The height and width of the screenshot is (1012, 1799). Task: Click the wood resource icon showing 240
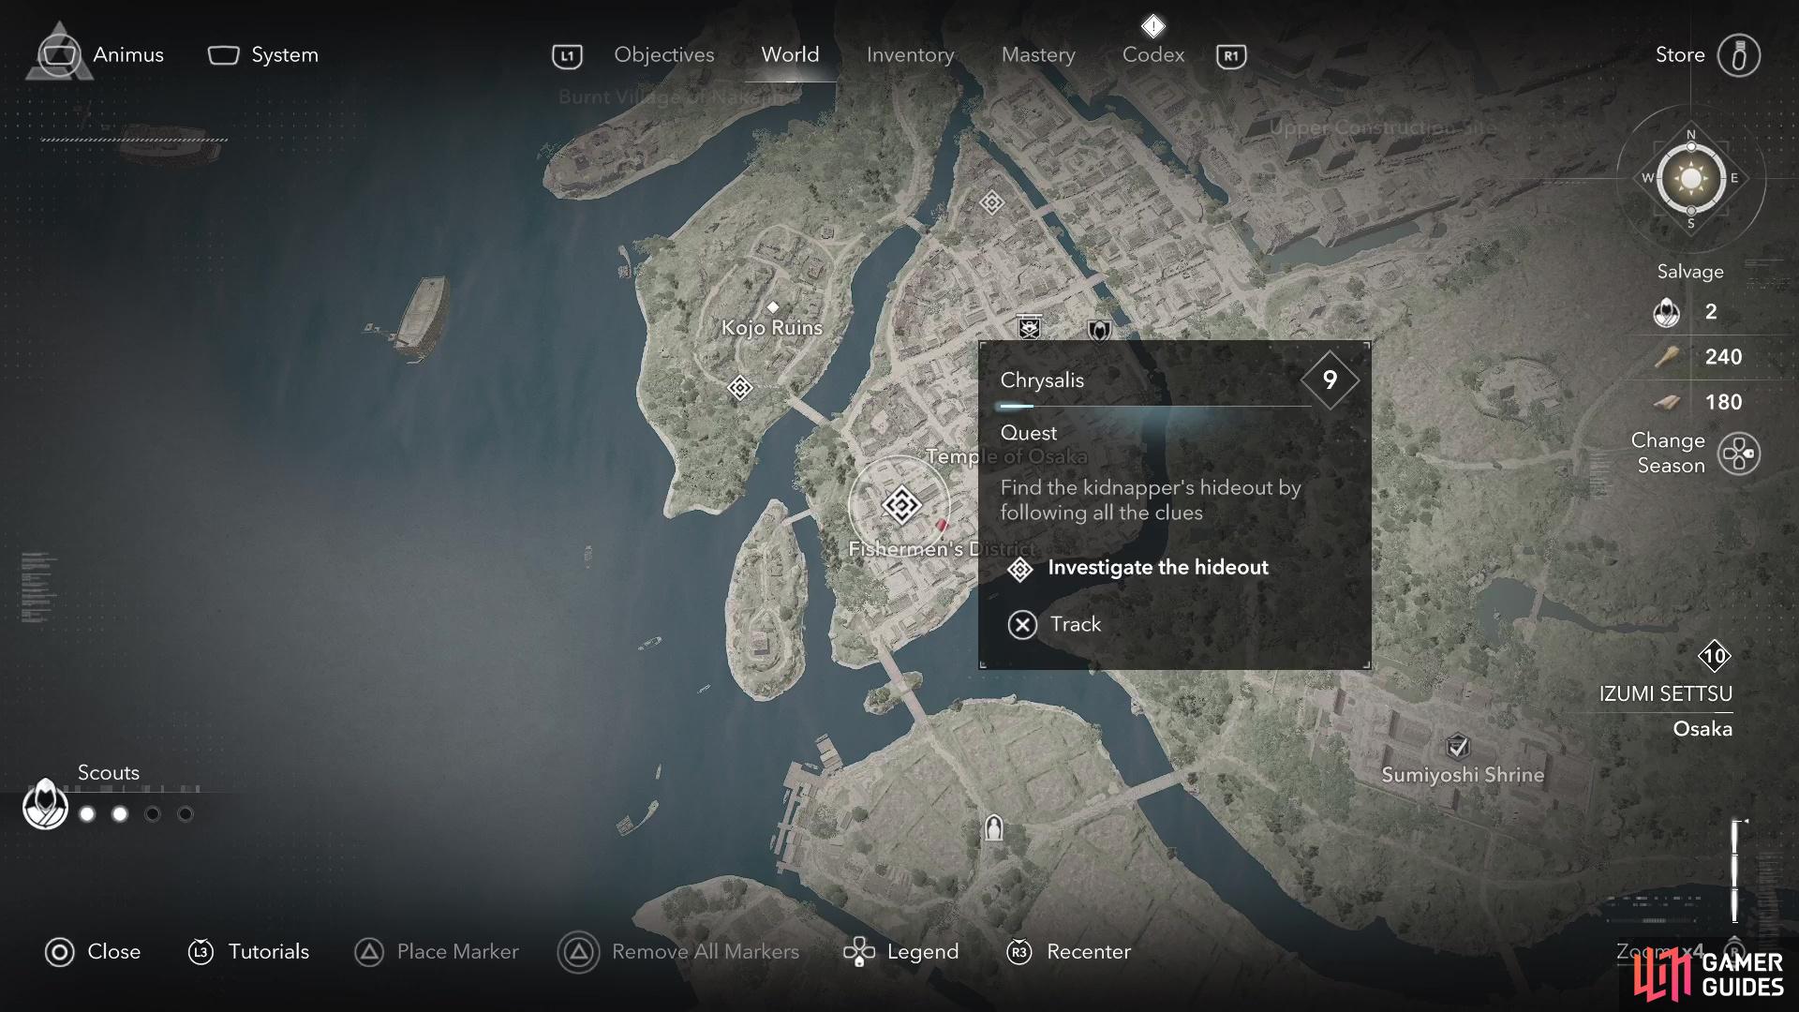coord(1666,357)
